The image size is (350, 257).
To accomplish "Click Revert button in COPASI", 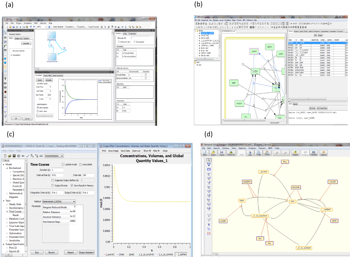I will [x=52, y=252].
